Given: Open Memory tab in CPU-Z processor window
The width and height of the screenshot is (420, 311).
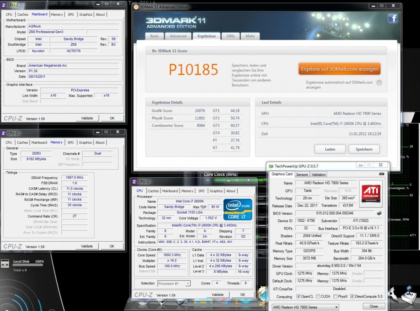Looking at the screenshot, I should [x=187, y=191].
